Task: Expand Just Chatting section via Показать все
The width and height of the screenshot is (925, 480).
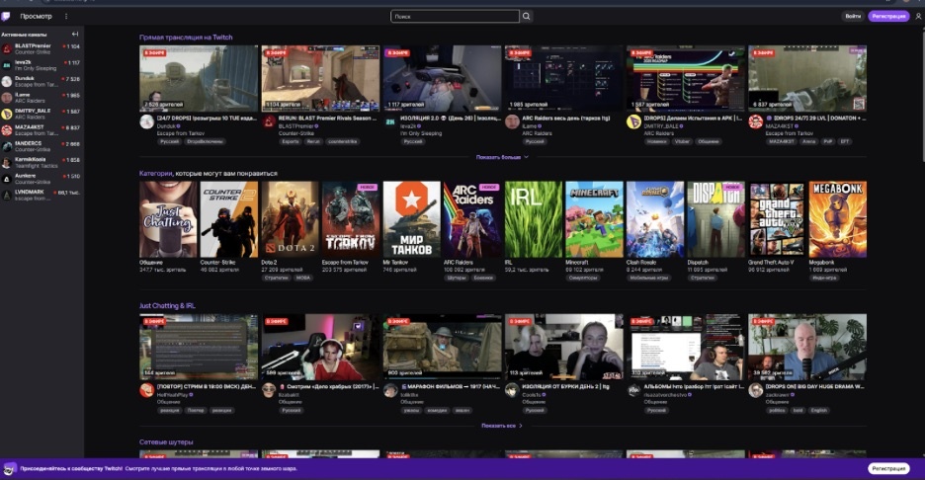Action: point(502,426)
